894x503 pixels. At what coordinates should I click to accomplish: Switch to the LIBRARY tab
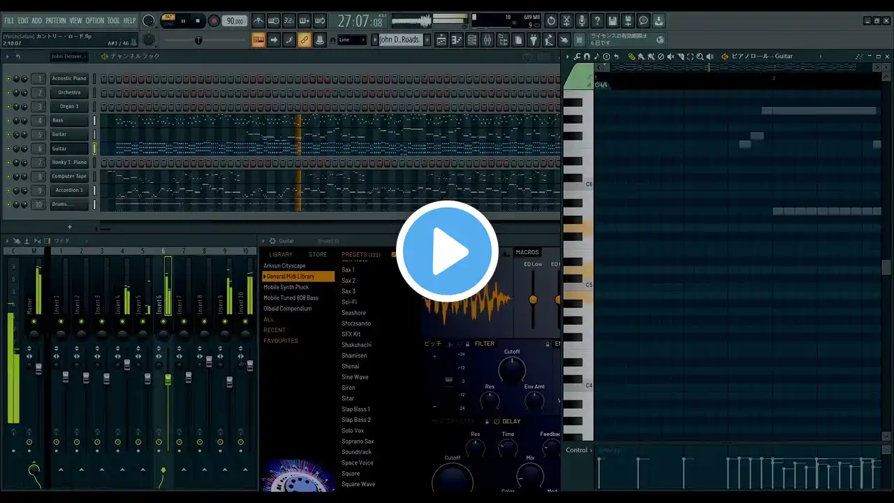pyautogui.click(x=281, y=255)
